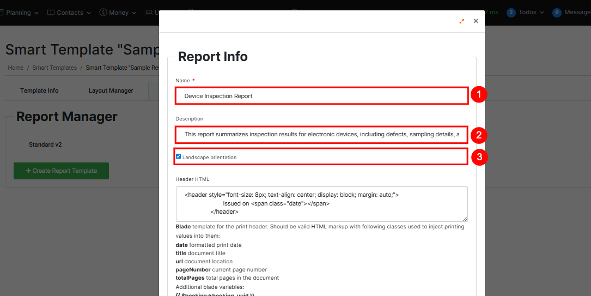Screen dimensions: 591x296
Task: Click the Money dollar icon in navbar
Action: coord(103,13)
